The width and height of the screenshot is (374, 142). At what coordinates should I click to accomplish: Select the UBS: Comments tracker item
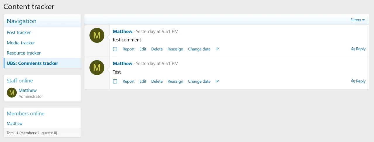tap(32, 63)
